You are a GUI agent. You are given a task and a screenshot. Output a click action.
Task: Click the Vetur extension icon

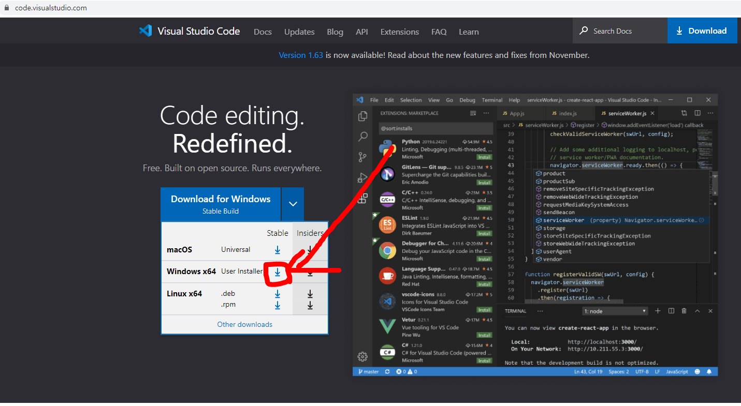pos(387,326)
